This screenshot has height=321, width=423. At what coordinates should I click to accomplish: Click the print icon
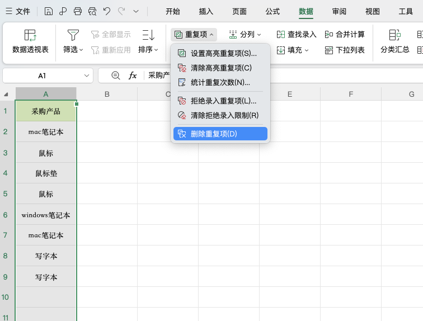[x=78, y=11]
